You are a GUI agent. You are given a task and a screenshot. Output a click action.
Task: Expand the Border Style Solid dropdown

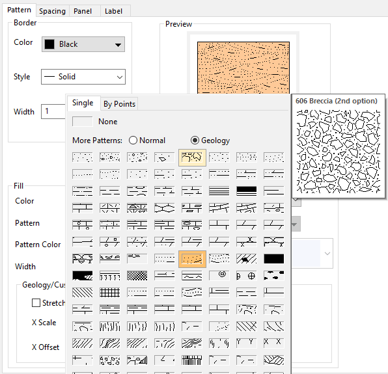[83, 77]
